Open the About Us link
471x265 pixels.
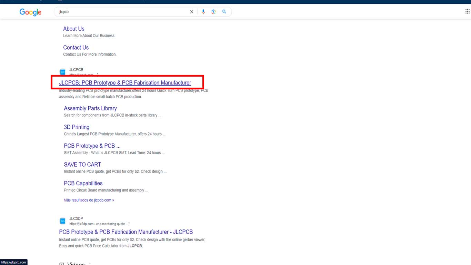click(74, 29)
